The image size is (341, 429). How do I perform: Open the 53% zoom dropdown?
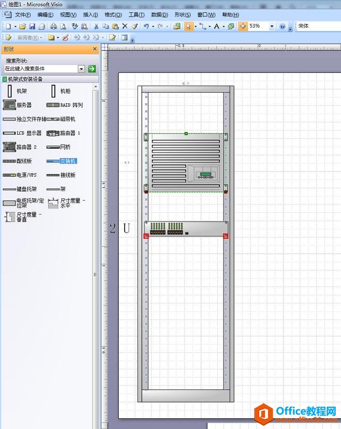[272, 26]
